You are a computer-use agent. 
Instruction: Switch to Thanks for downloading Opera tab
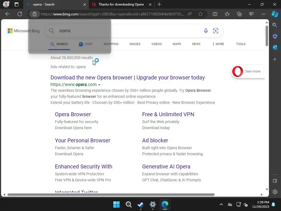(121, 4)
